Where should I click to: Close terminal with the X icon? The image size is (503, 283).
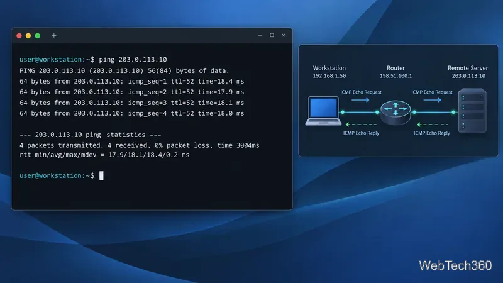point(284,35)
